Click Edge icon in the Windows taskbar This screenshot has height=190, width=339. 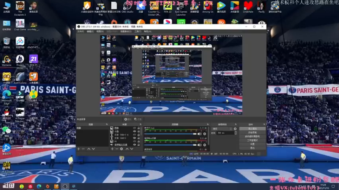39,186
